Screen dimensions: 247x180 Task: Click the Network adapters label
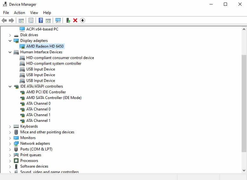[x=35, y=143]
